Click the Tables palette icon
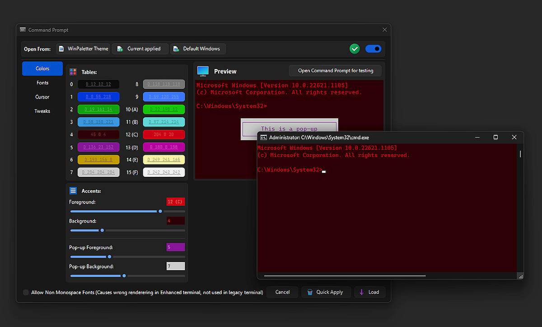 pos(73,72)
